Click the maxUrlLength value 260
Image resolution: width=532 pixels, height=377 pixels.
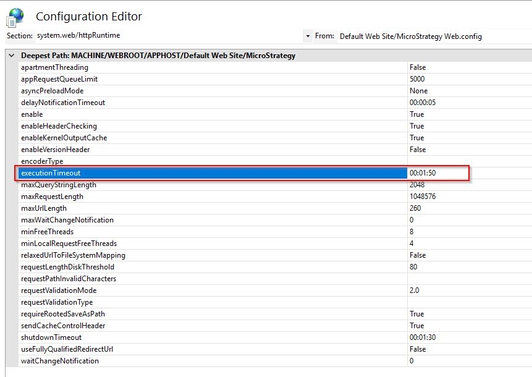tap(415, 208)
